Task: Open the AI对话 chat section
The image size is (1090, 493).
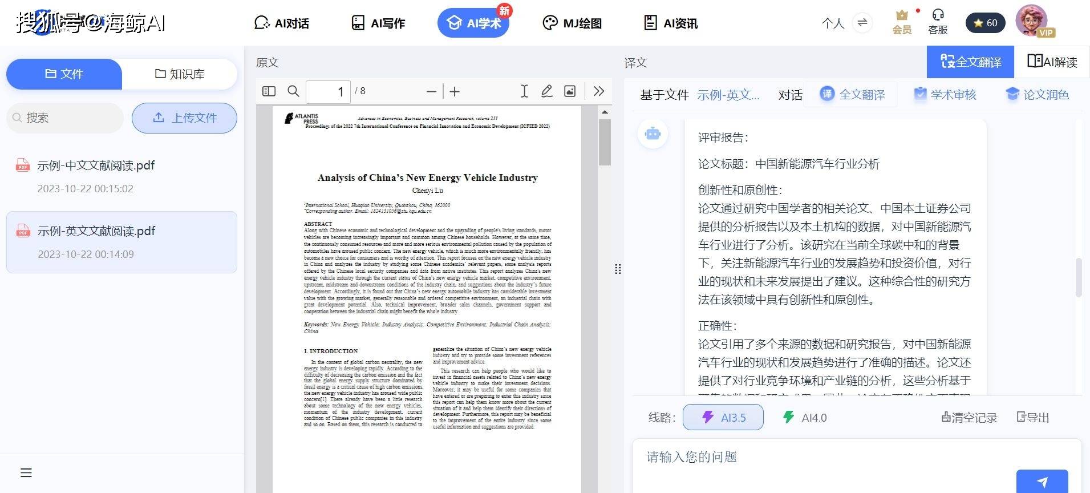Action: pos(281,23)
